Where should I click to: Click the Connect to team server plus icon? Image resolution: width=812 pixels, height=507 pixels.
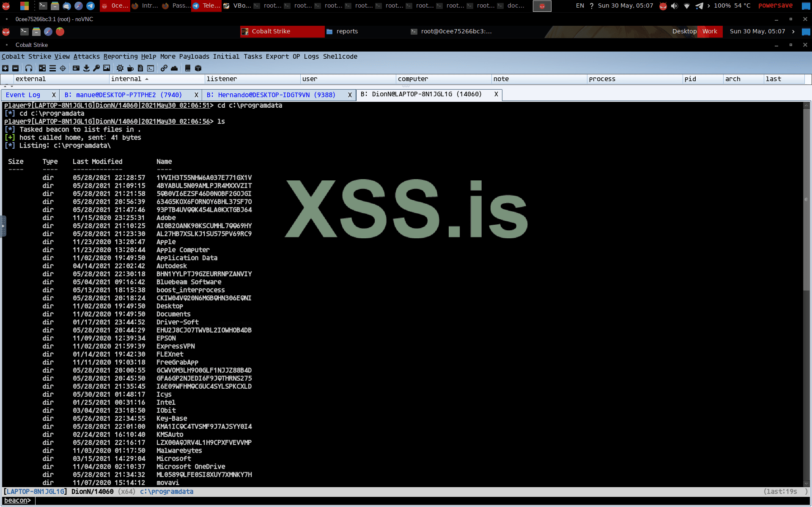(x=5, y=68)
